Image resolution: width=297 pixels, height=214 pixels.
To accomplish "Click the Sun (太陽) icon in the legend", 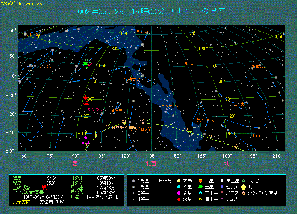I will pyautogui.click(x=179, y=181).
